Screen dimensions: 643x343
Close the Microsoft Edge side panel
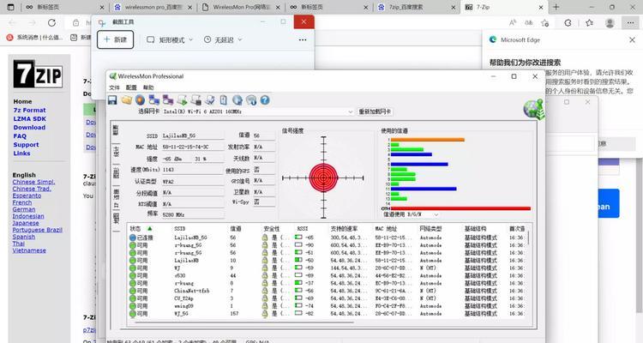click(632, 39)
